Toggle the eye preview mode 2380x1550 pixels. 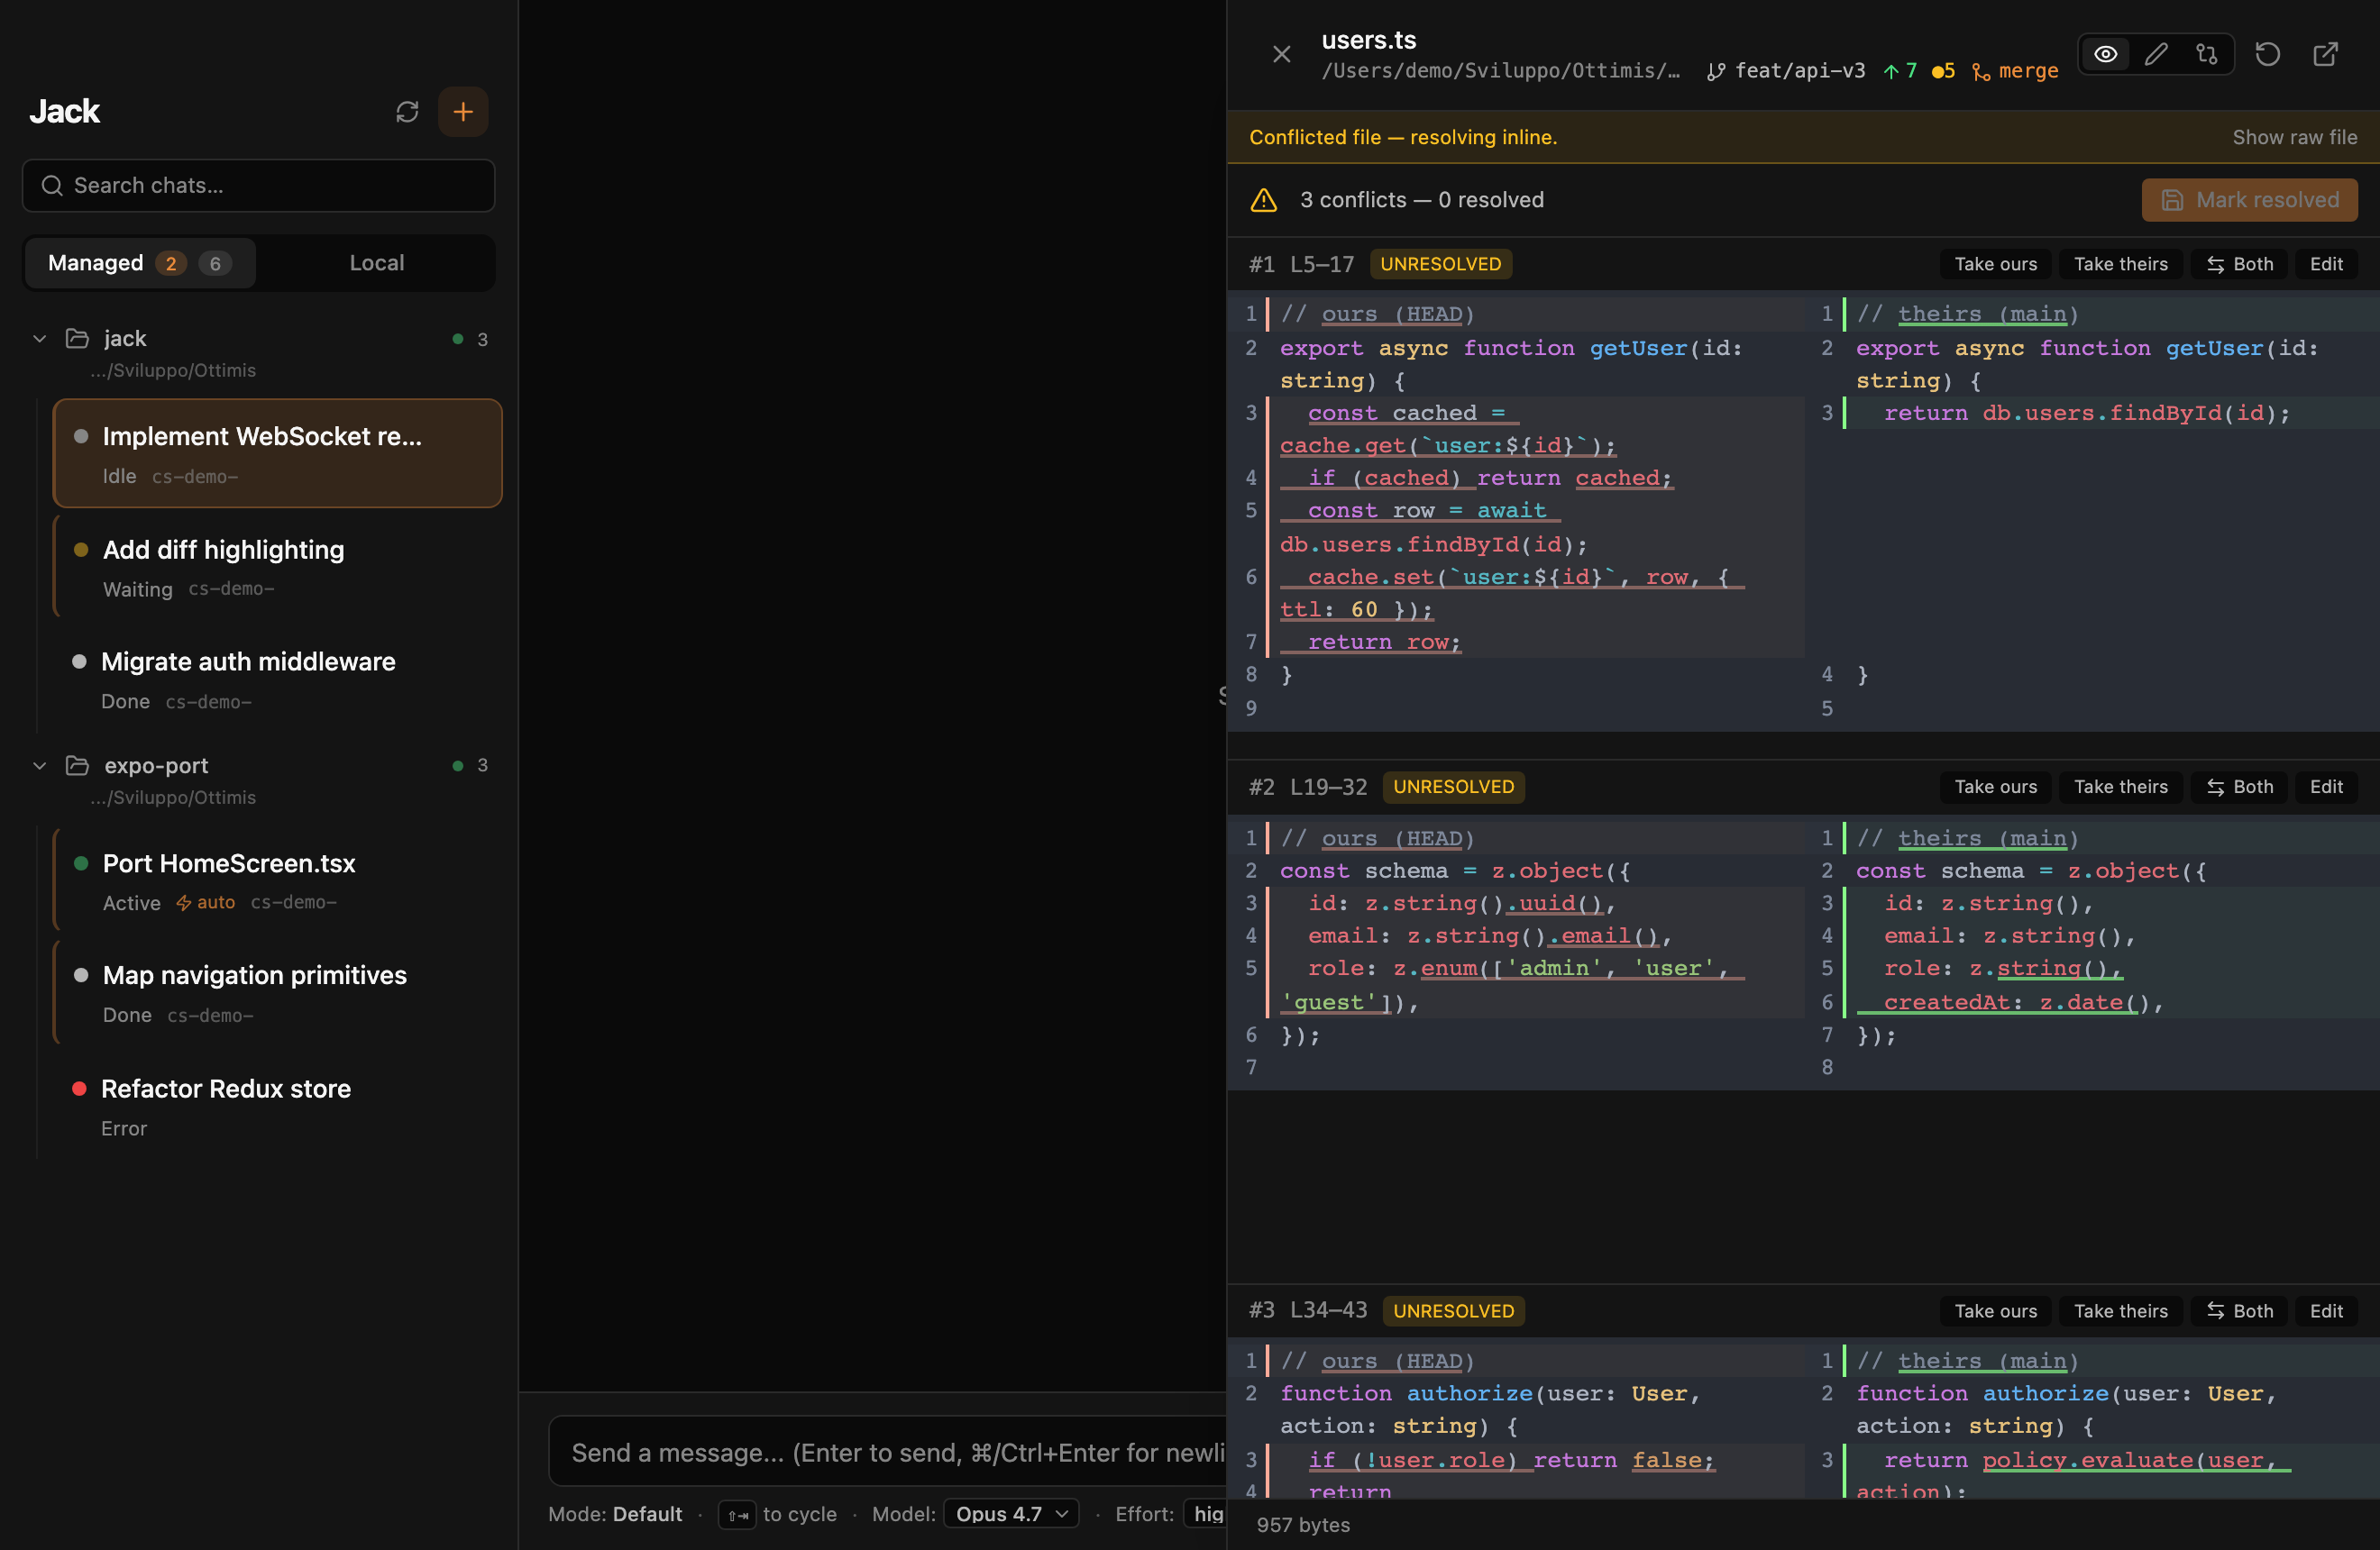point(2105,54)
